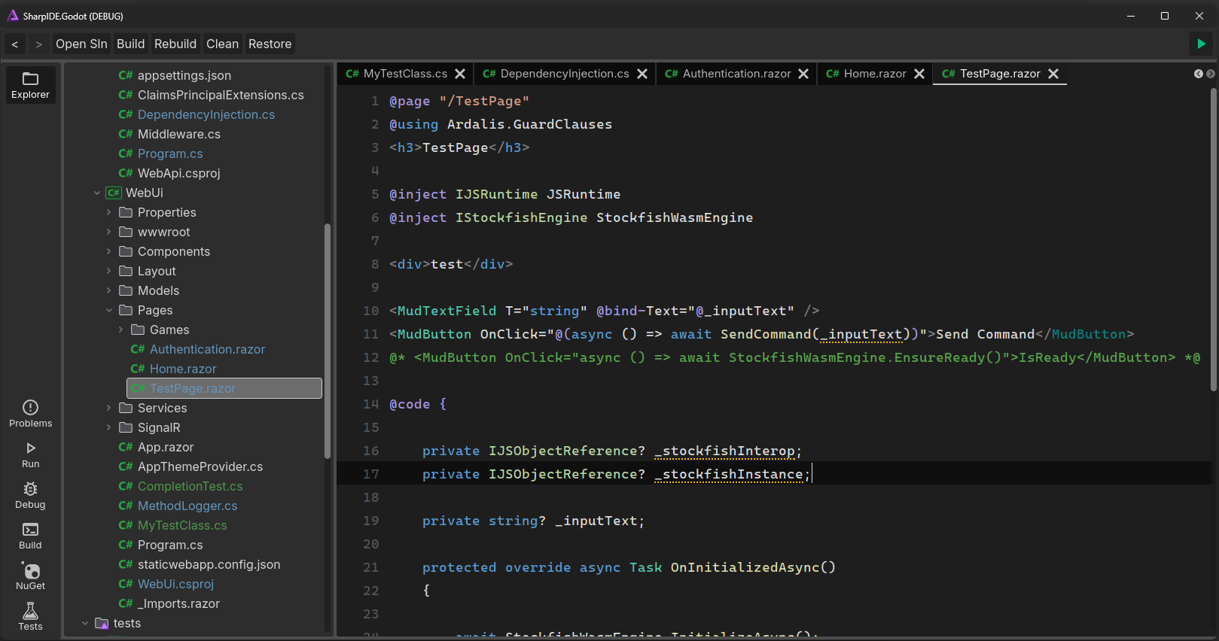Expand the Components folder

click(x=108, y=251)
